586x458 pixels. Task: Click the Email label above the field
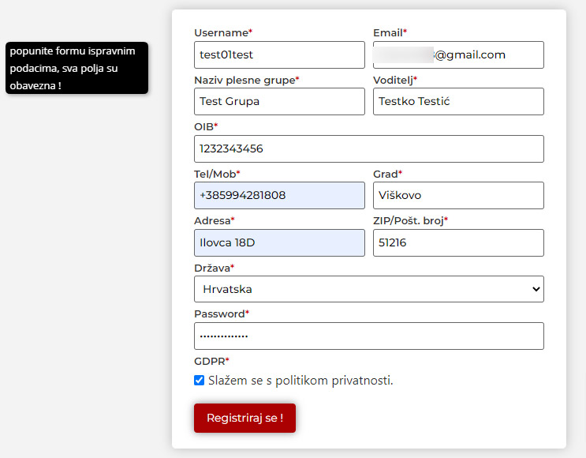[x=388, y=33]
